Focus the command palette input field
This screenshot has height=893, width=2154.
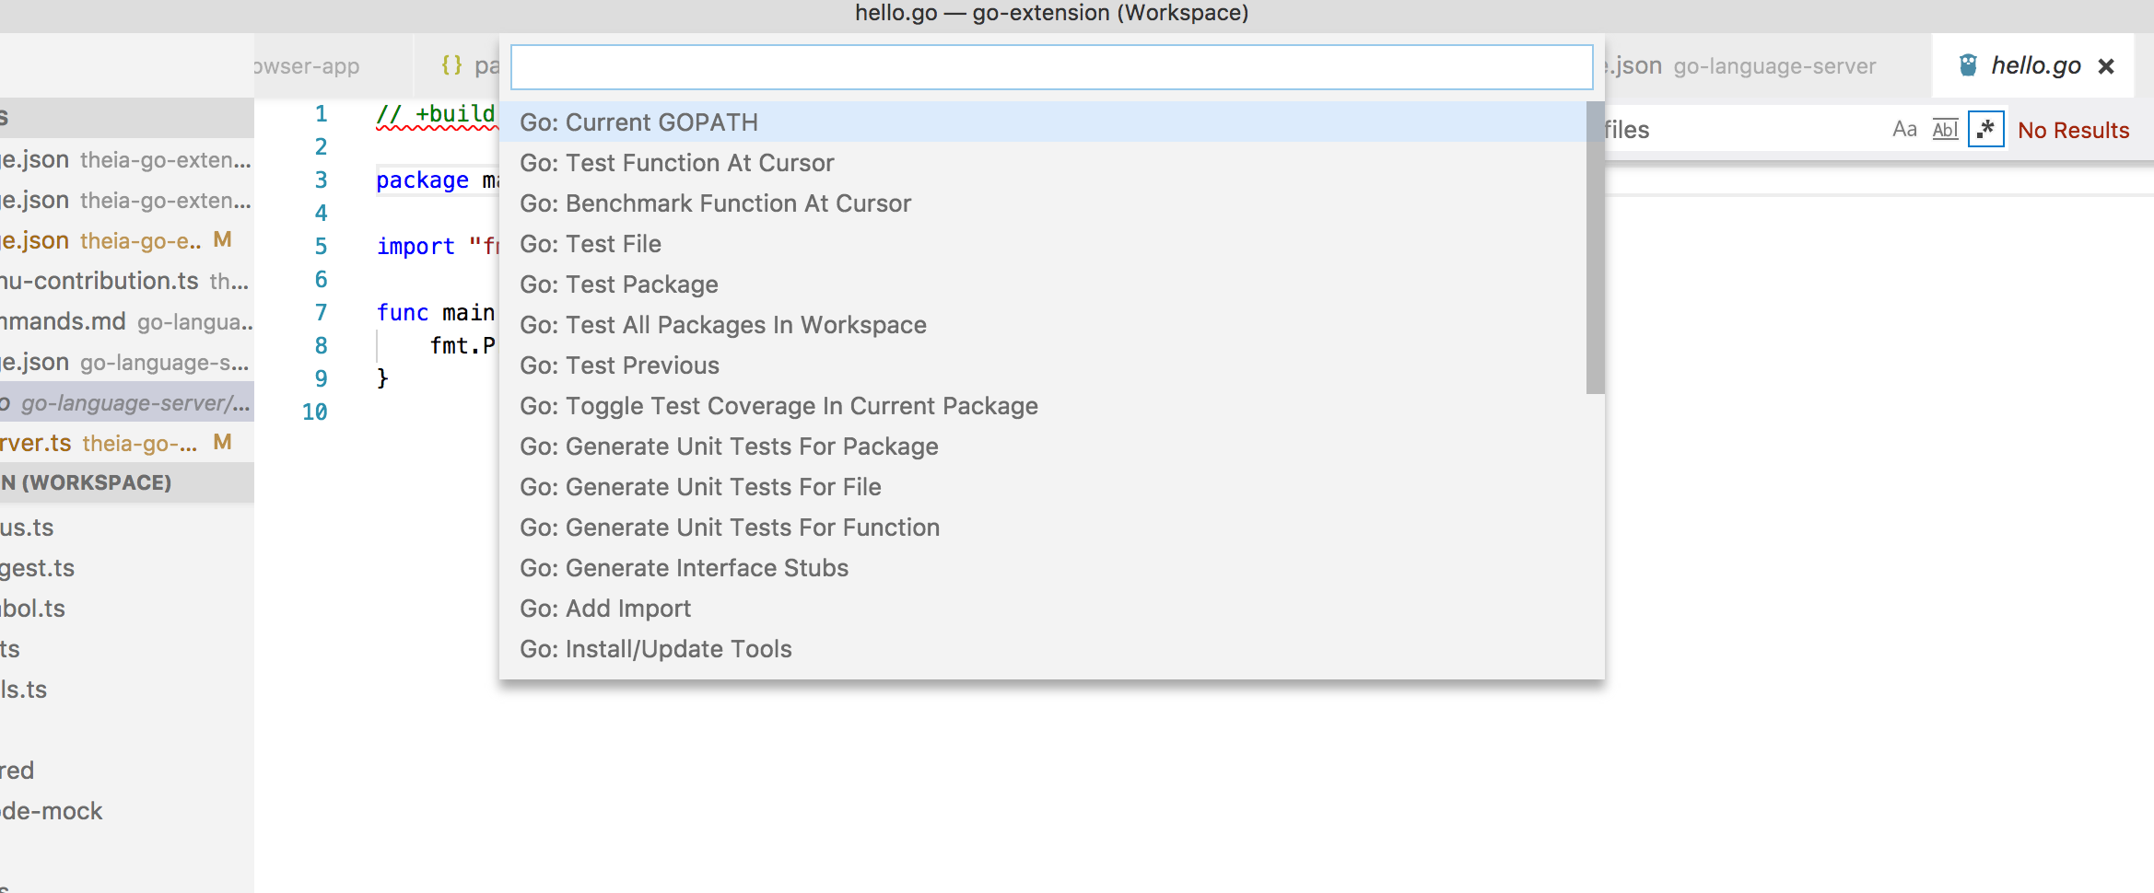coord(1051,67)
